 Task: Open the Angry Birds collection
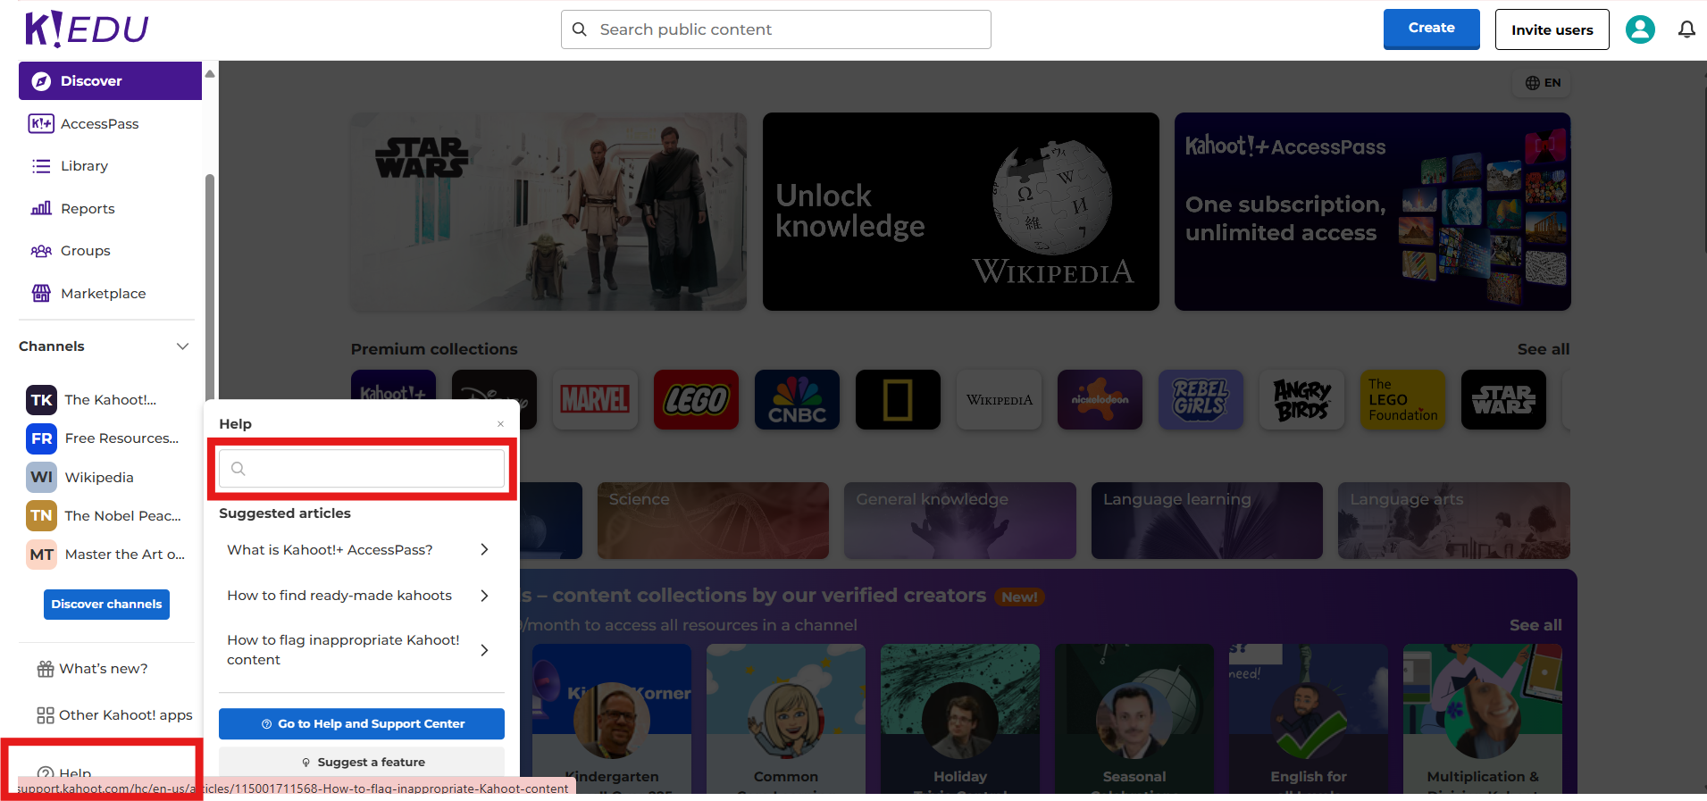(1301, 400)
